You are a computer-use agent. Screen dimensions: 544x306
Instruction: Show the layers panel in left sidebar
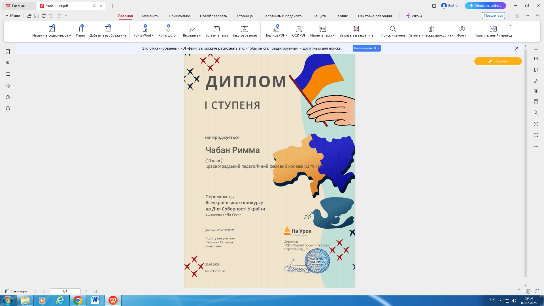[8, 108]
